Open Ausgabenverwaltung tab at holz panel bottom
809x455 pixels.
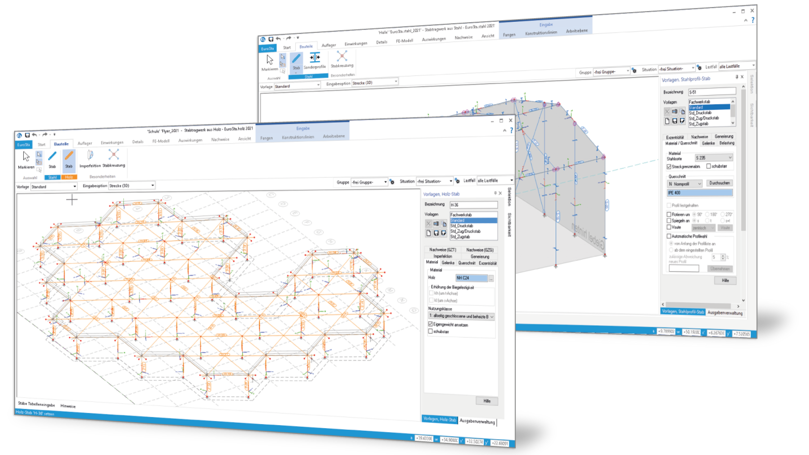click(x=477, y=421)
